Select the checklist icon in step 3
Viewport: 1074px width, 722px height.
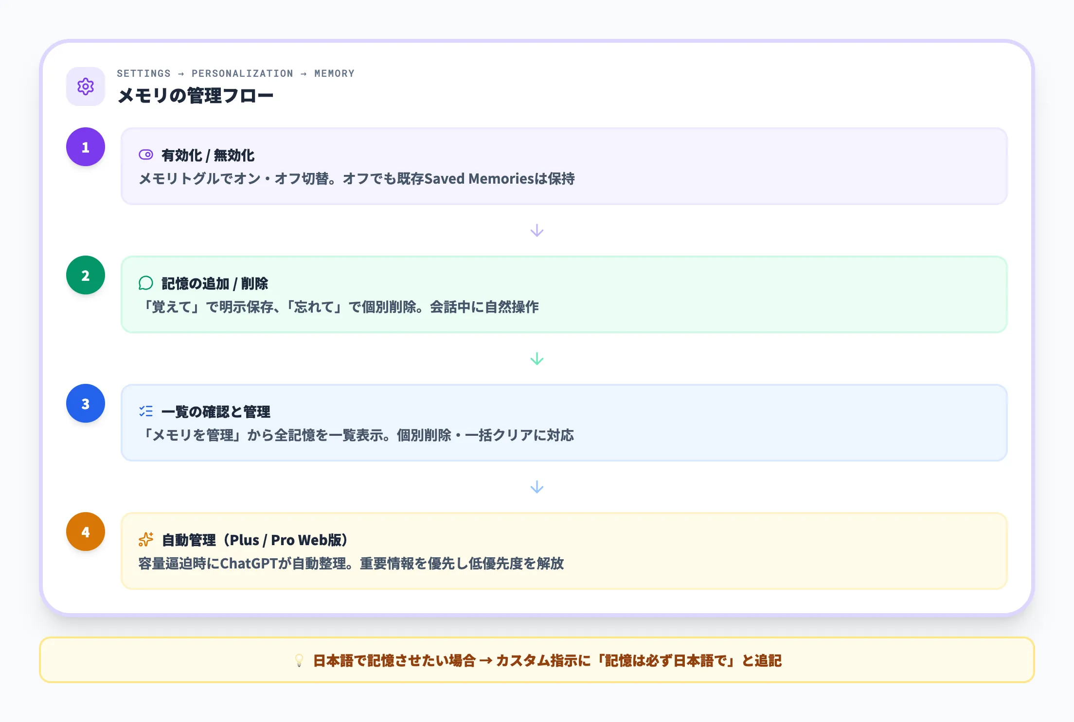point(145,412)
